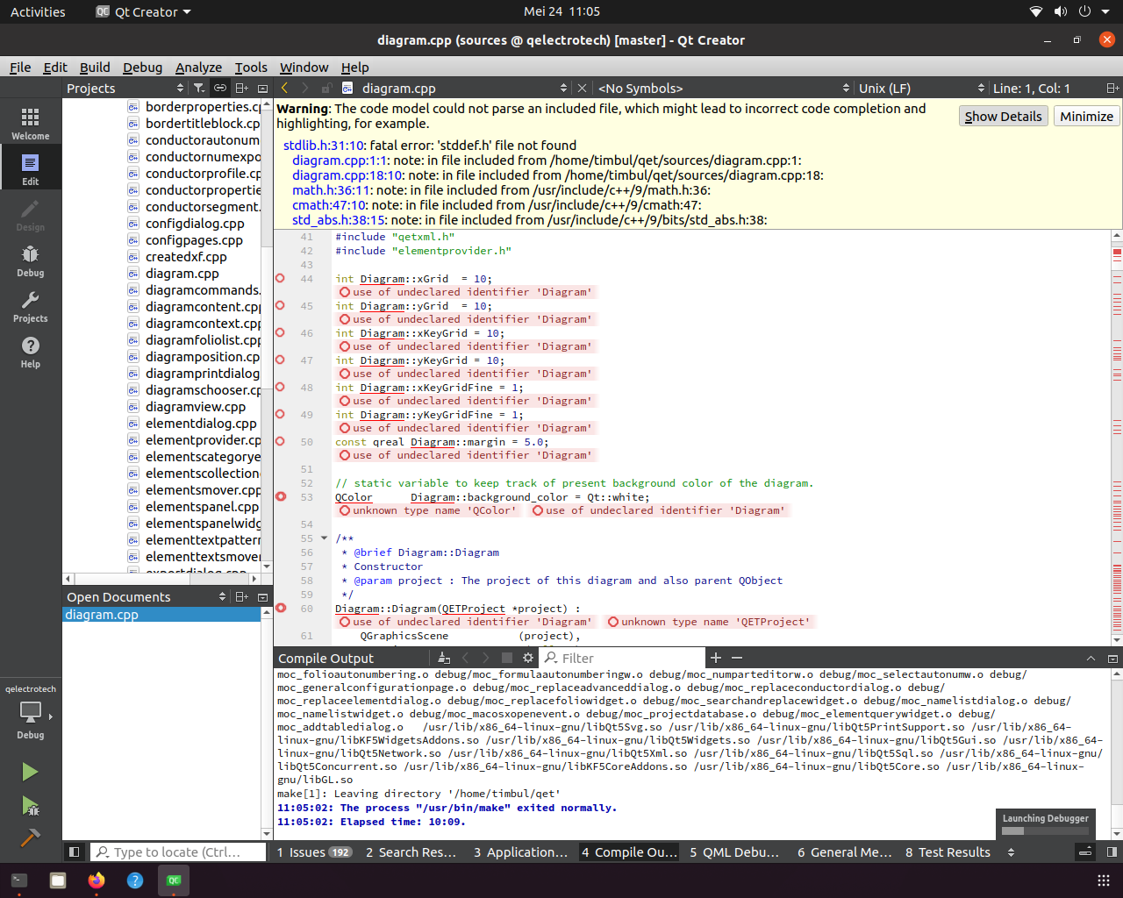Toggle left sidebar visibility in status bar
Image resolution: width=1123 pixels, height=898 pixels.
point(75,852)
